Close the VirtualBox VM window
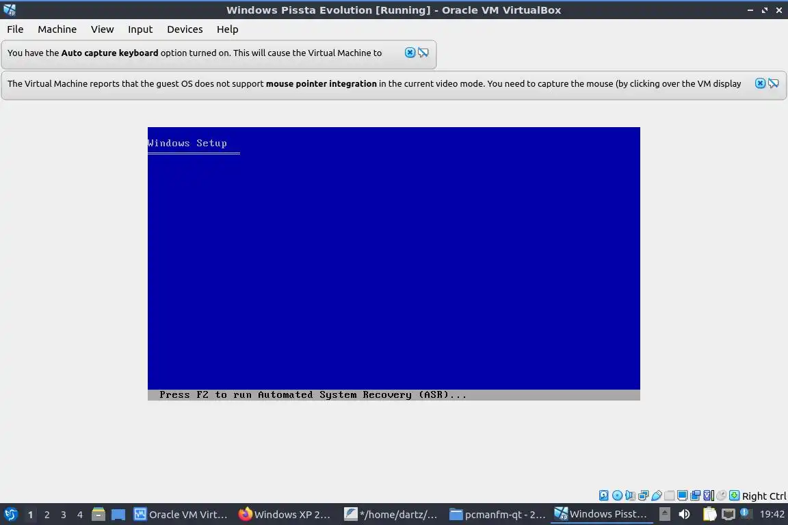 (779, 10)
